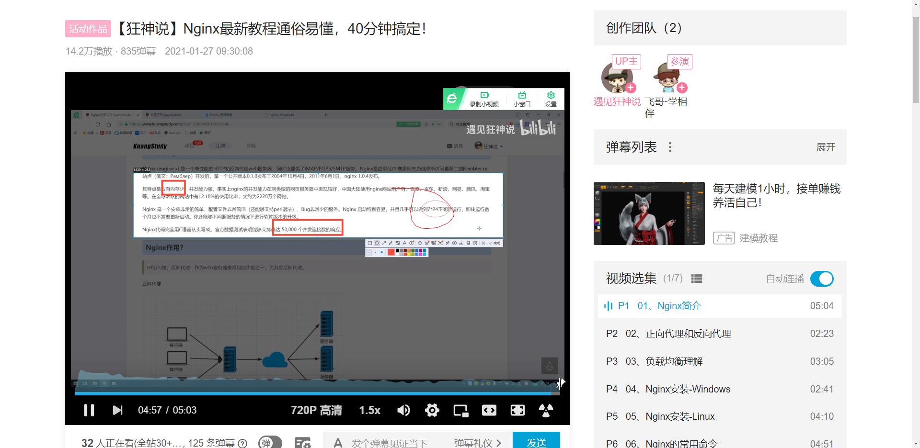The height and width of the screenshot is (448, 920).
Task: Play P3 03、负载均衡理解
Action: 720,361
